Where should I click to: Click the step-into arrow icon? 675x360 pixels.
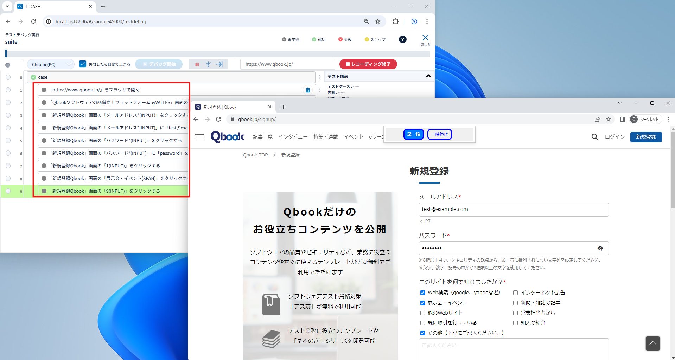coord(208,64)
